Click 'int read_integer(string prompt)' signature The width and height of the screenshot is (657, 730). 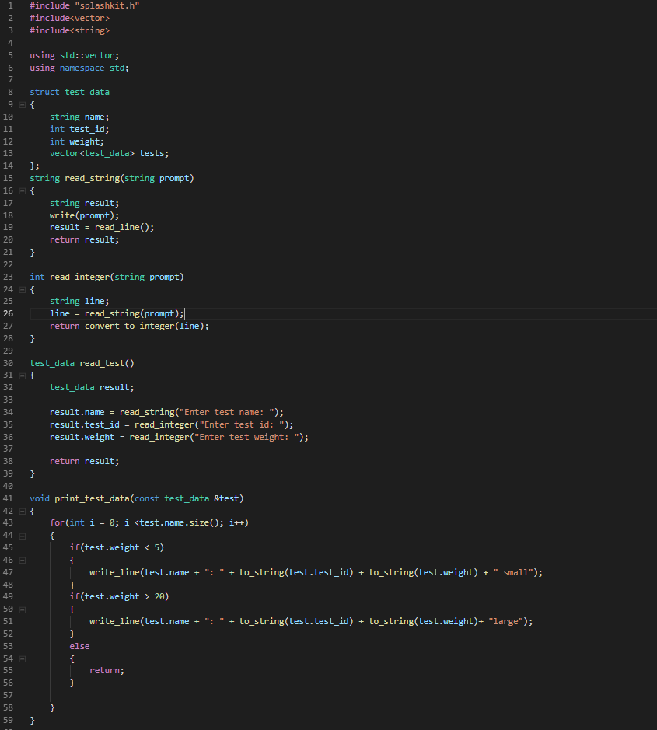pyautogui.click(x=107, y=277)
